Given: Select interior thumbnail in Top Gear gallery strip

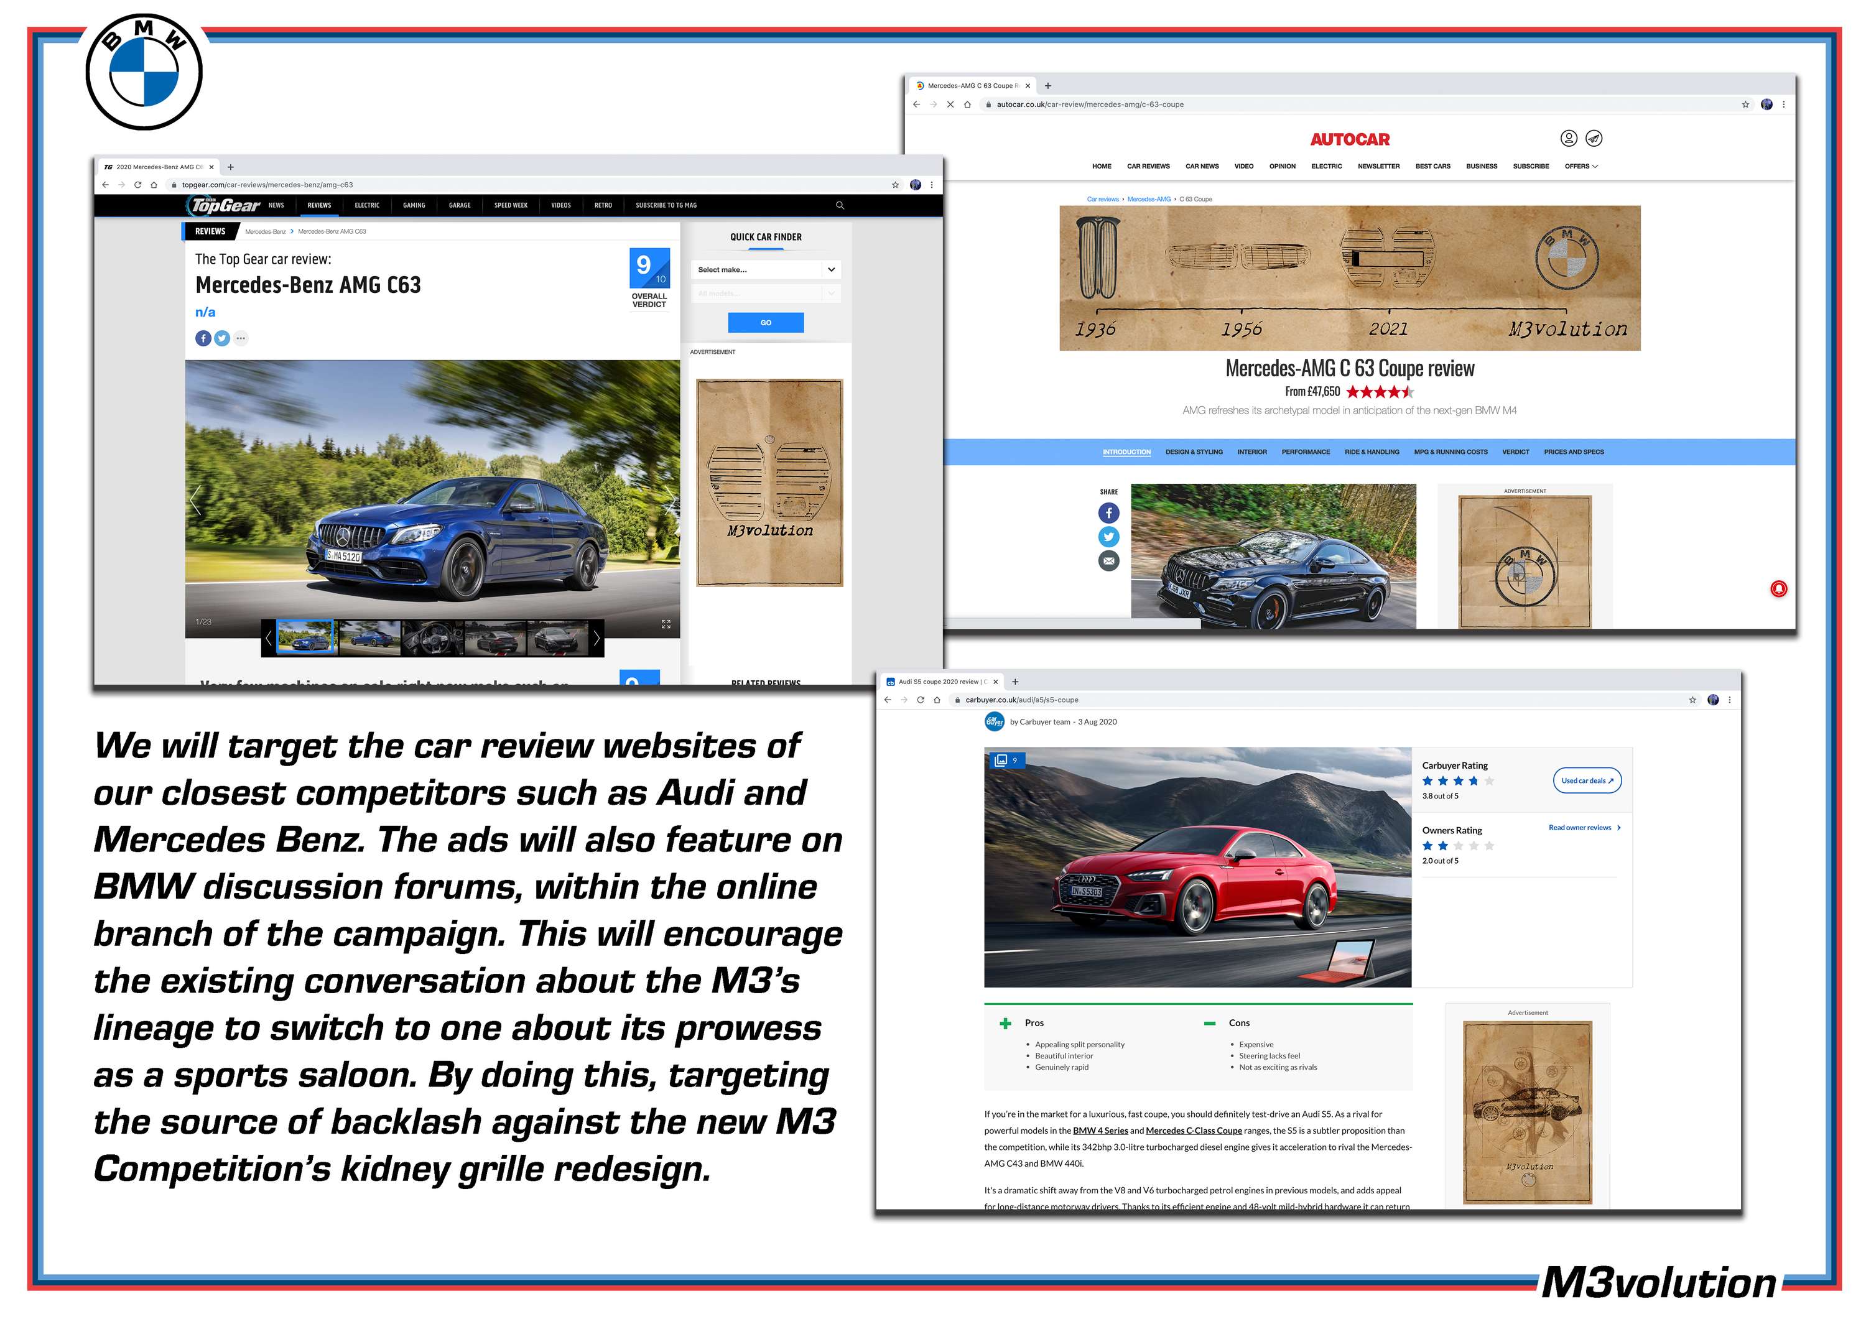Looking at the screenshot, I should pyautogui.click(x=433, y=638).
